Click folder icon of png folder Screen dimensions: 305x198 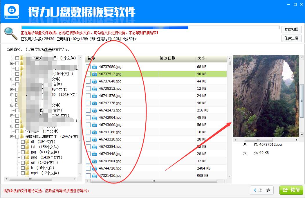click(28, 157)
